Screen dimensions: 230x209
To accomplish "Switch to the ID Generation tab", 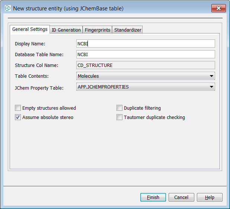I will (x=66, y=30).
